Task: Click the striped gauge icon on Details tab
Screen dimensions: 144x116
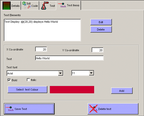Action: coord(7,6)
